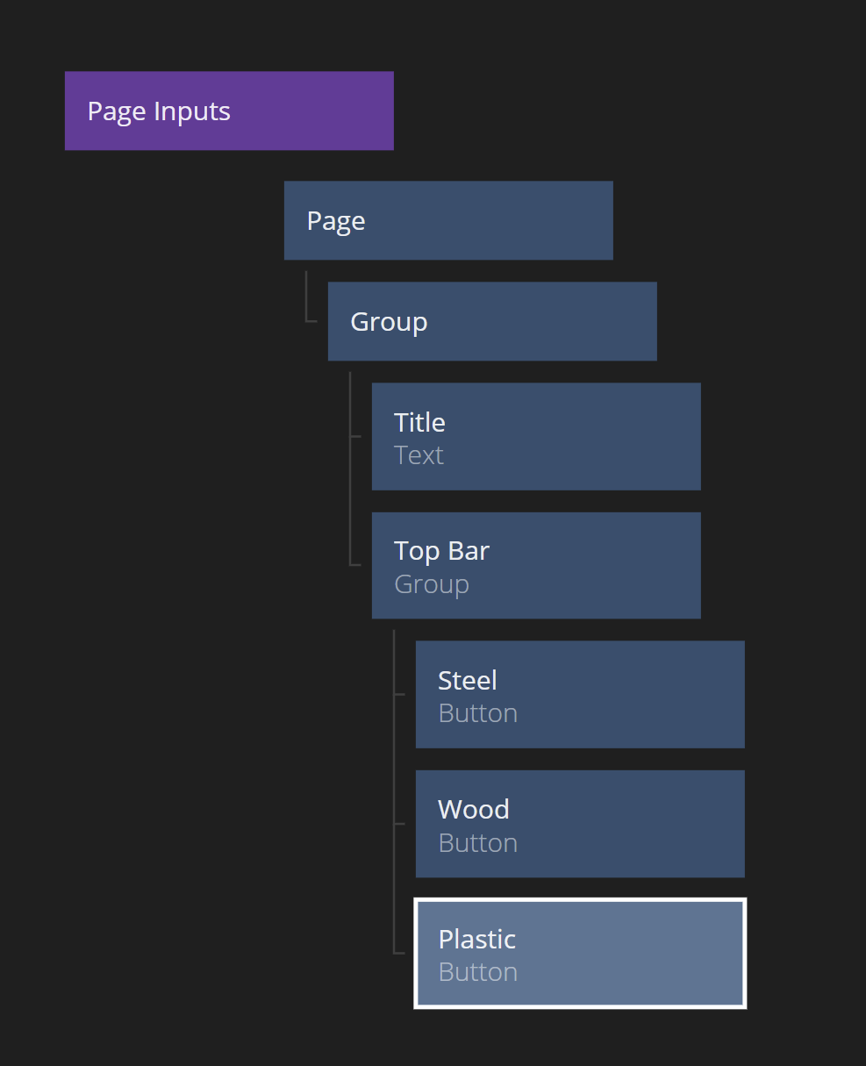Select the Top Bar group node
The image size is (866, 1066).
tap(535, 565)
